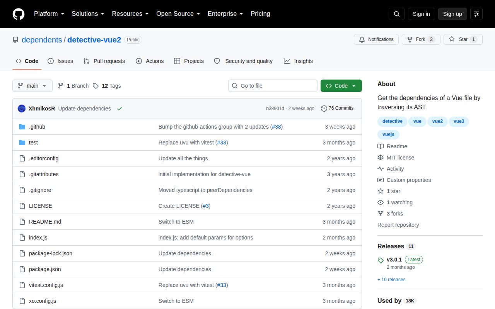Click the Sign up button
This screenshot has height=309, width=495.
tap(452, 14)
